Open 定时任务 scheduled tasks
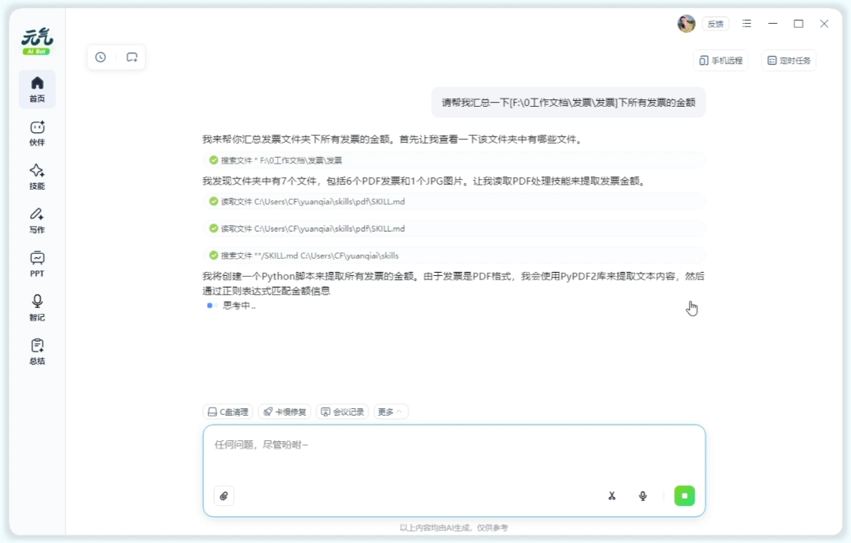The height and width of the screenshot is (543, 851). [789, 60]
